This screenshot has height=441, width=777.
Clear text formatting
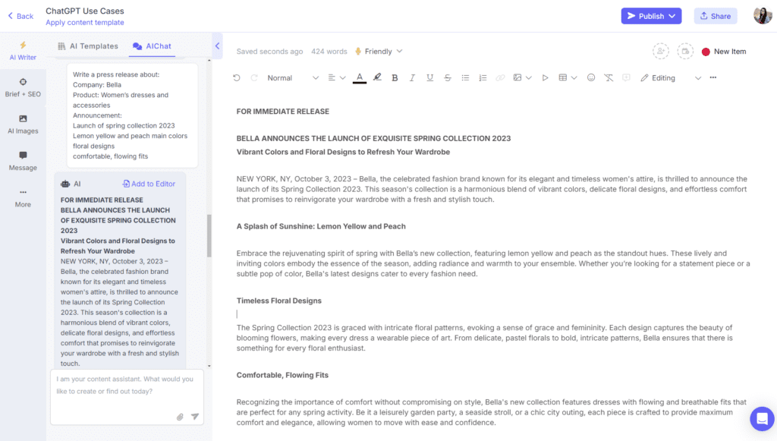point(609,77)
